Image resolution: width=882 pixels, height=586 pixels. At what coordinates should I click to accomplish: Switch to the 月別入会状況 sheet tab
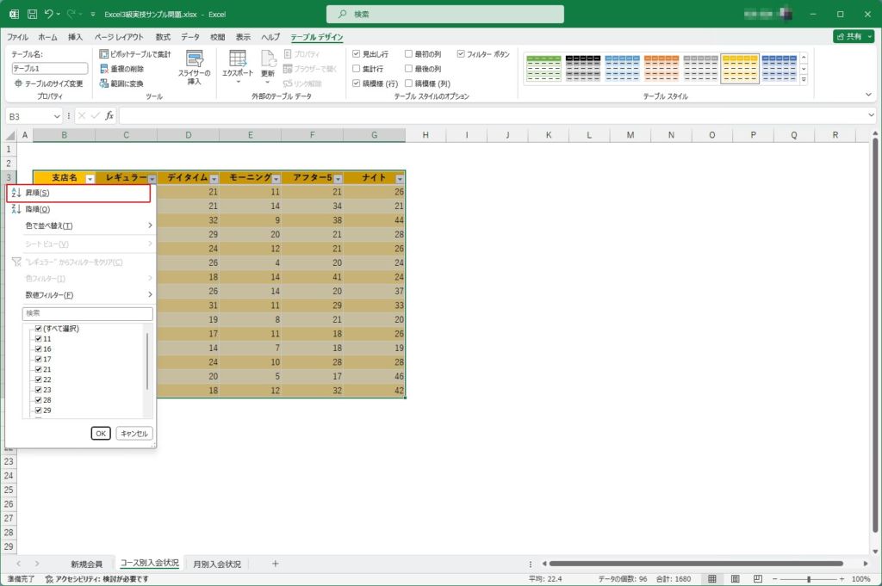click(217, 564)
